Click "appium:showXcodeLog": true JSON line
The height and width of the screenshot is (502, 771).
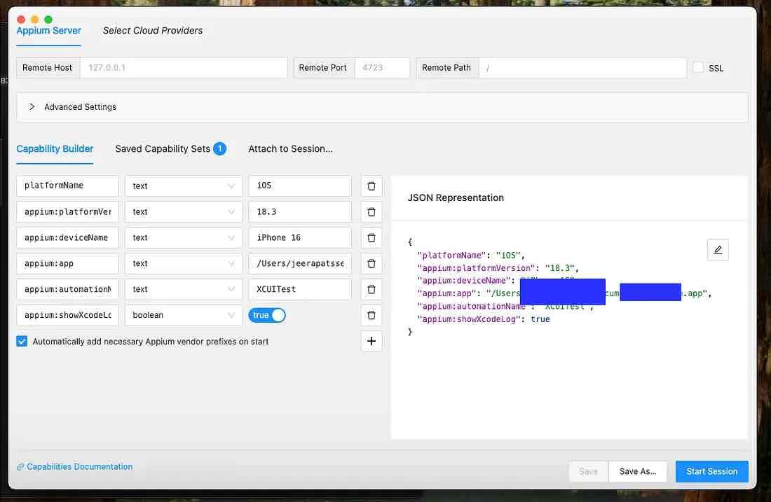tap(484, 319)
